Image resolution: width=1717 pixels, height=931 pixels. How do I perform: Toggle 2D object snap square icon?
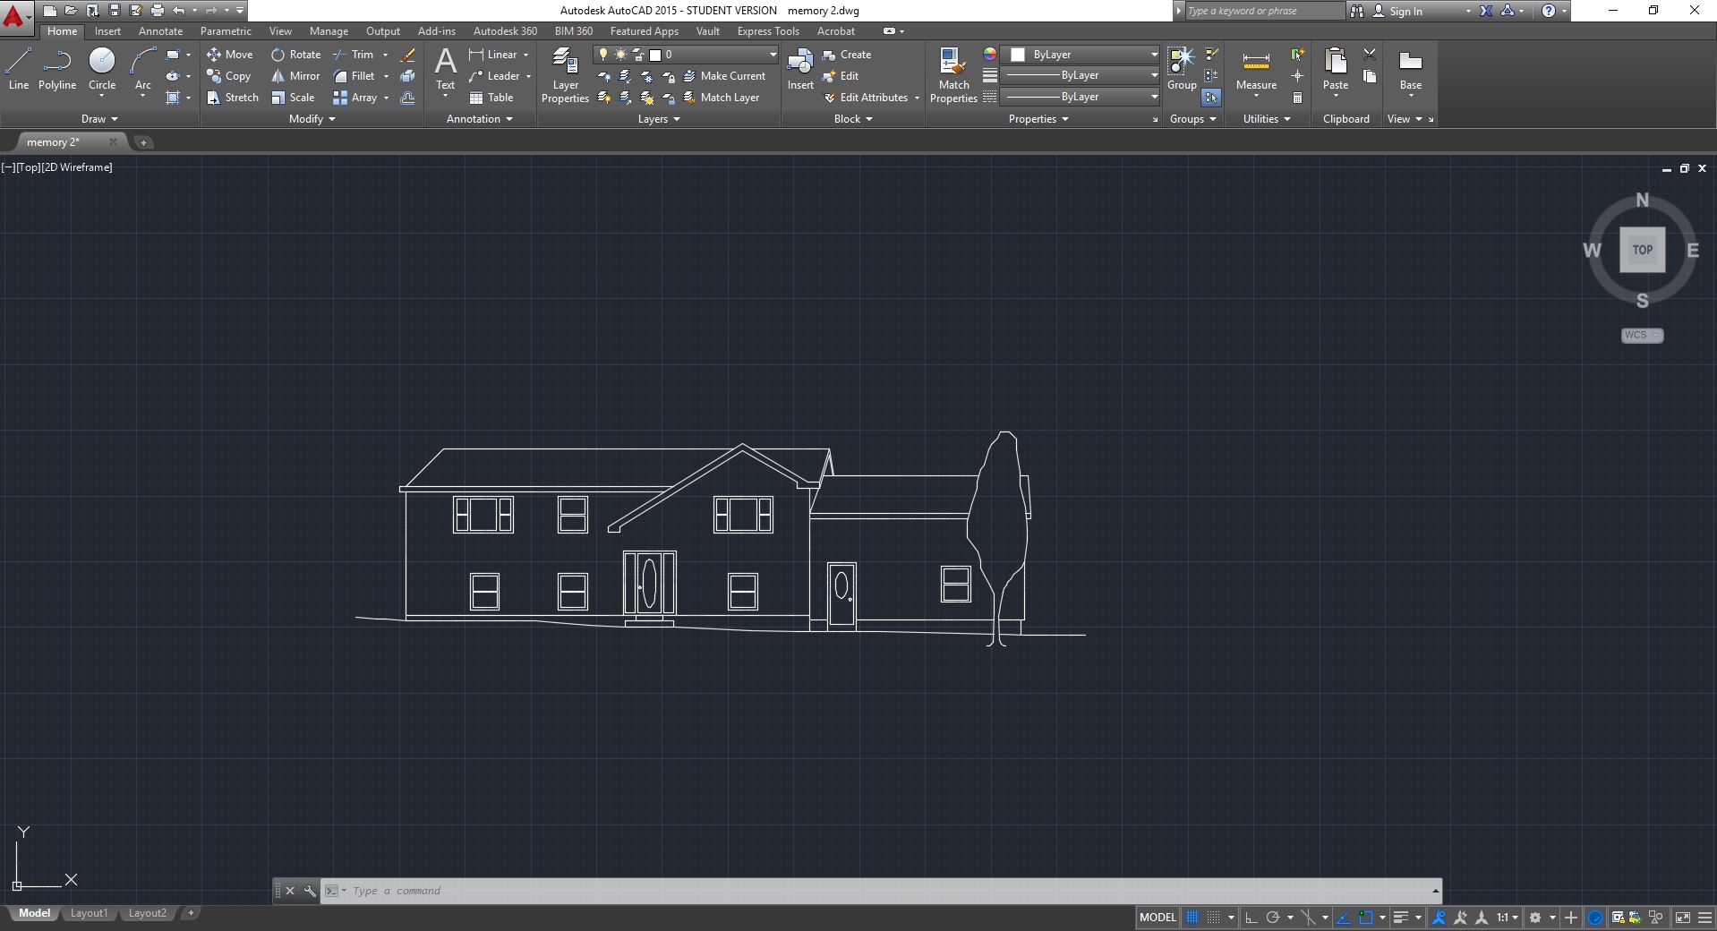coord(1366,918)
